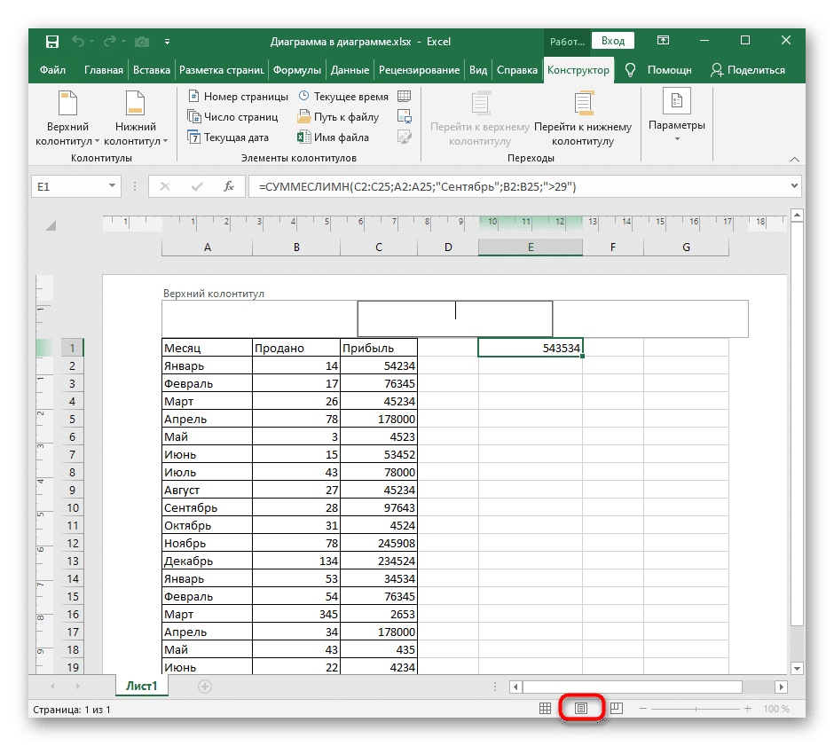
Task: Switch to Page Layout view
Action: 582,709
